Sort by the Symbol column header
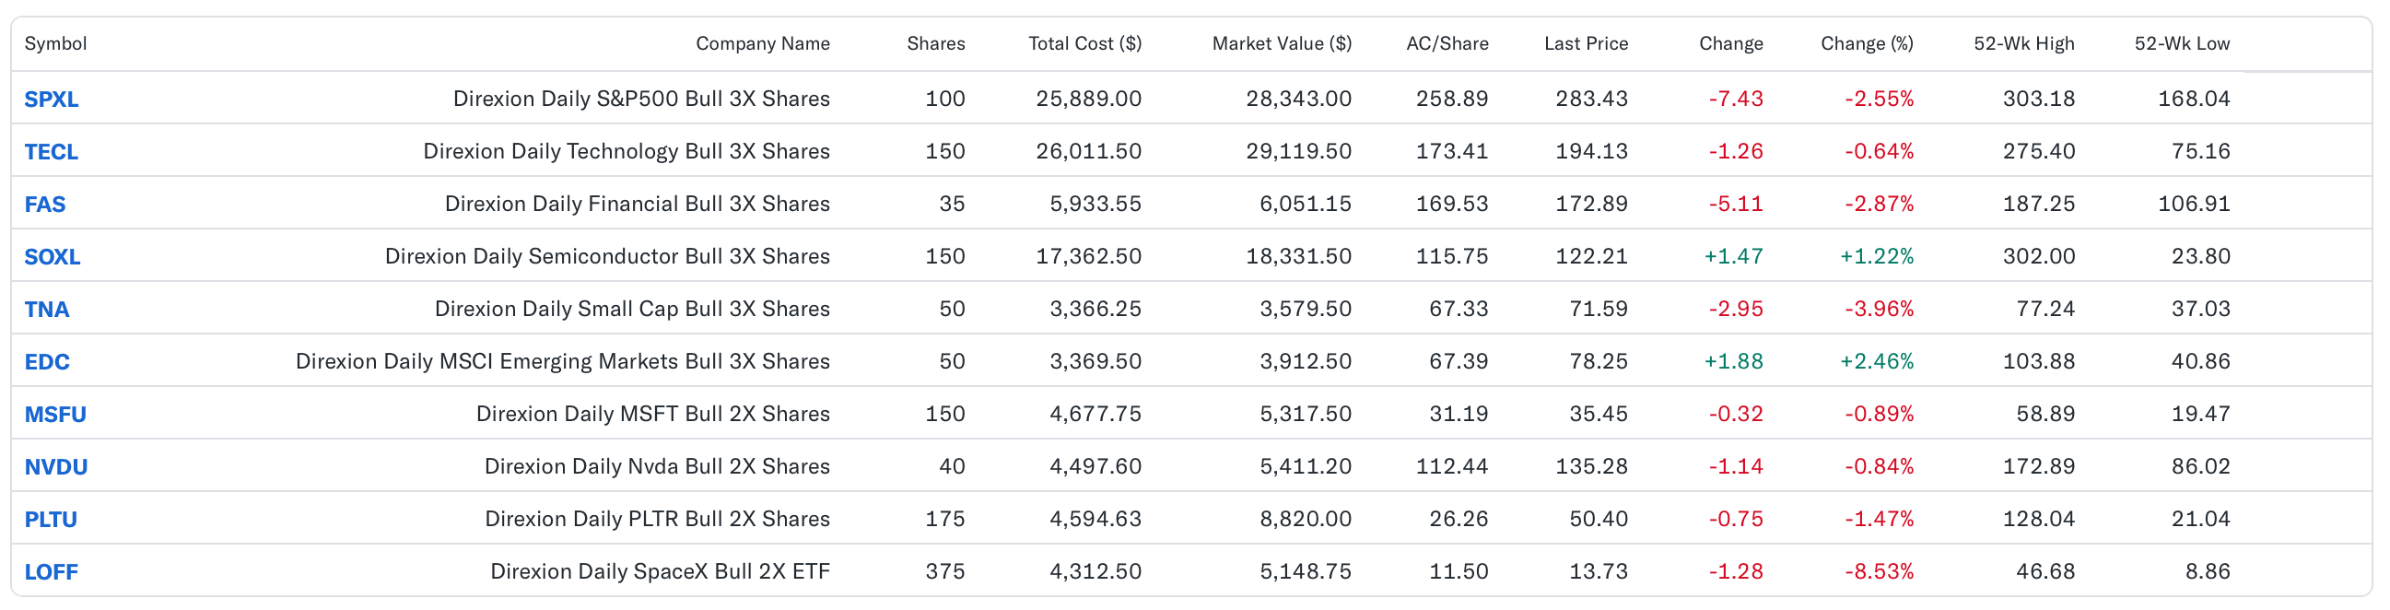2390x610 pixels. tap(55, 43)
